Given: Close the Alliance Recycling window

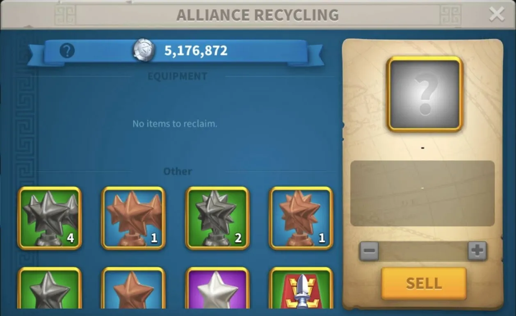Looking at the screenshot, I should 497,14.
